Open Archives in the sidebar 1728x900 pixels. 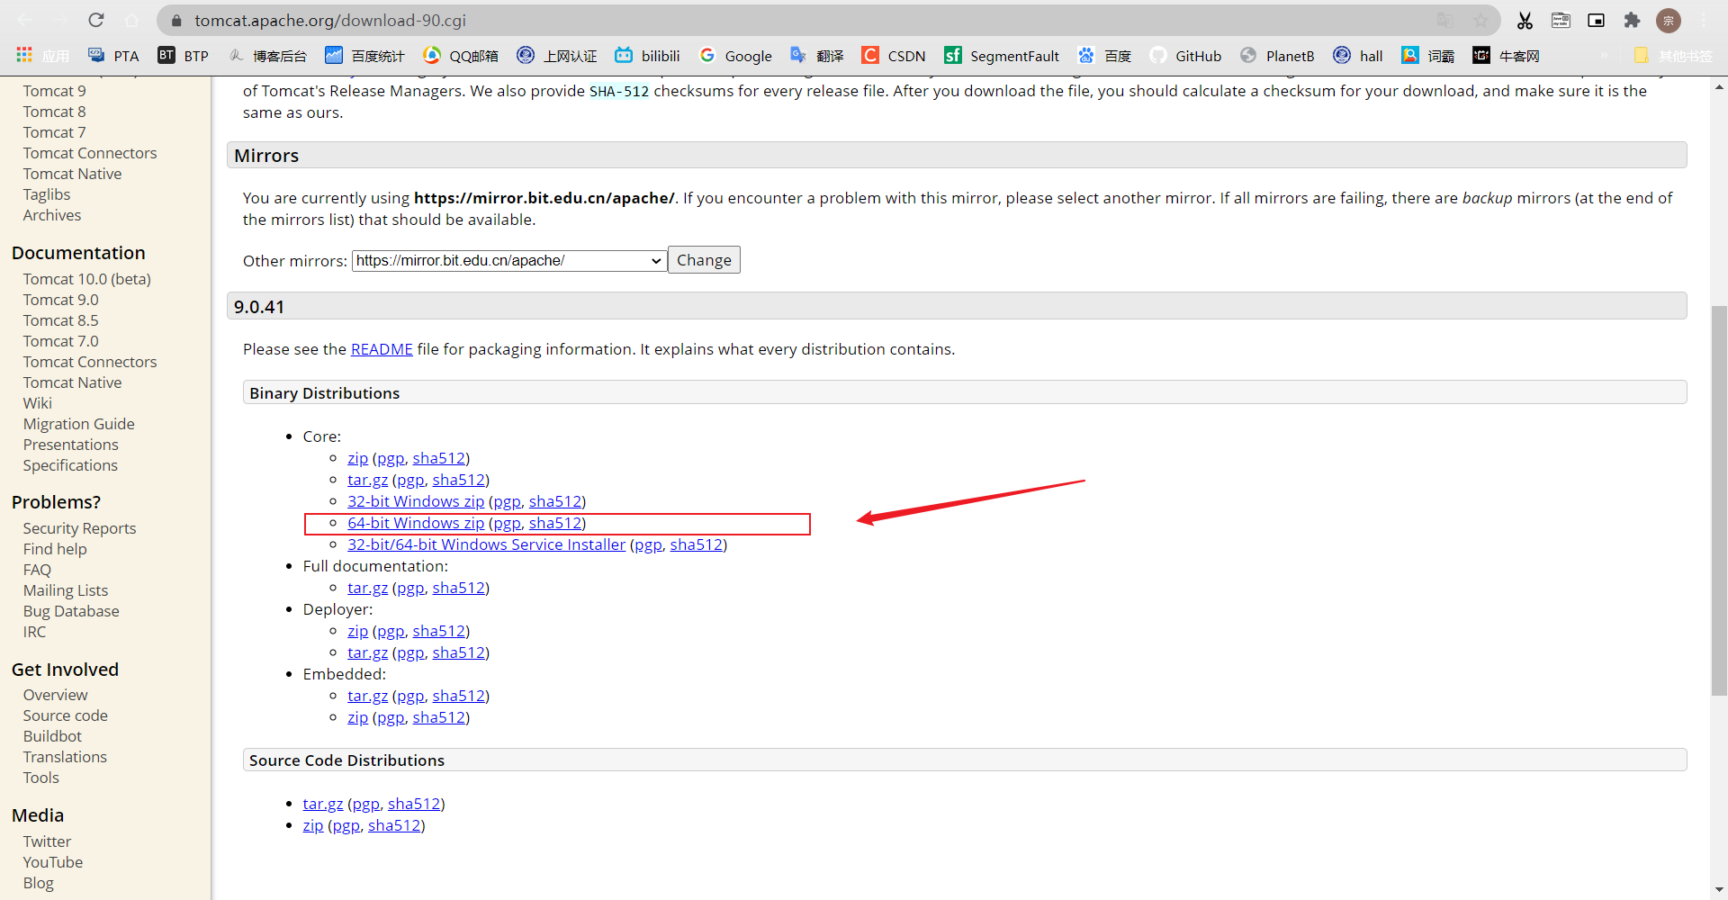click(52, 215)
